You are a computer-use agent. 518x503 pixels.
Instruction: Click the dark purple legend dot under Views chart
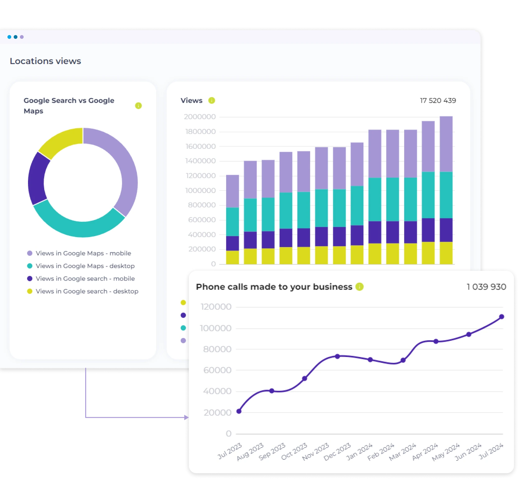coord(183,315)
